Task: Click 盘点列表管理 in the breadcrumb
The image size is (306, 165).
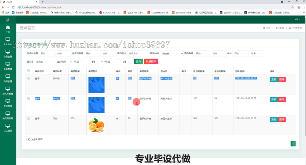Action: coord(295,28)
